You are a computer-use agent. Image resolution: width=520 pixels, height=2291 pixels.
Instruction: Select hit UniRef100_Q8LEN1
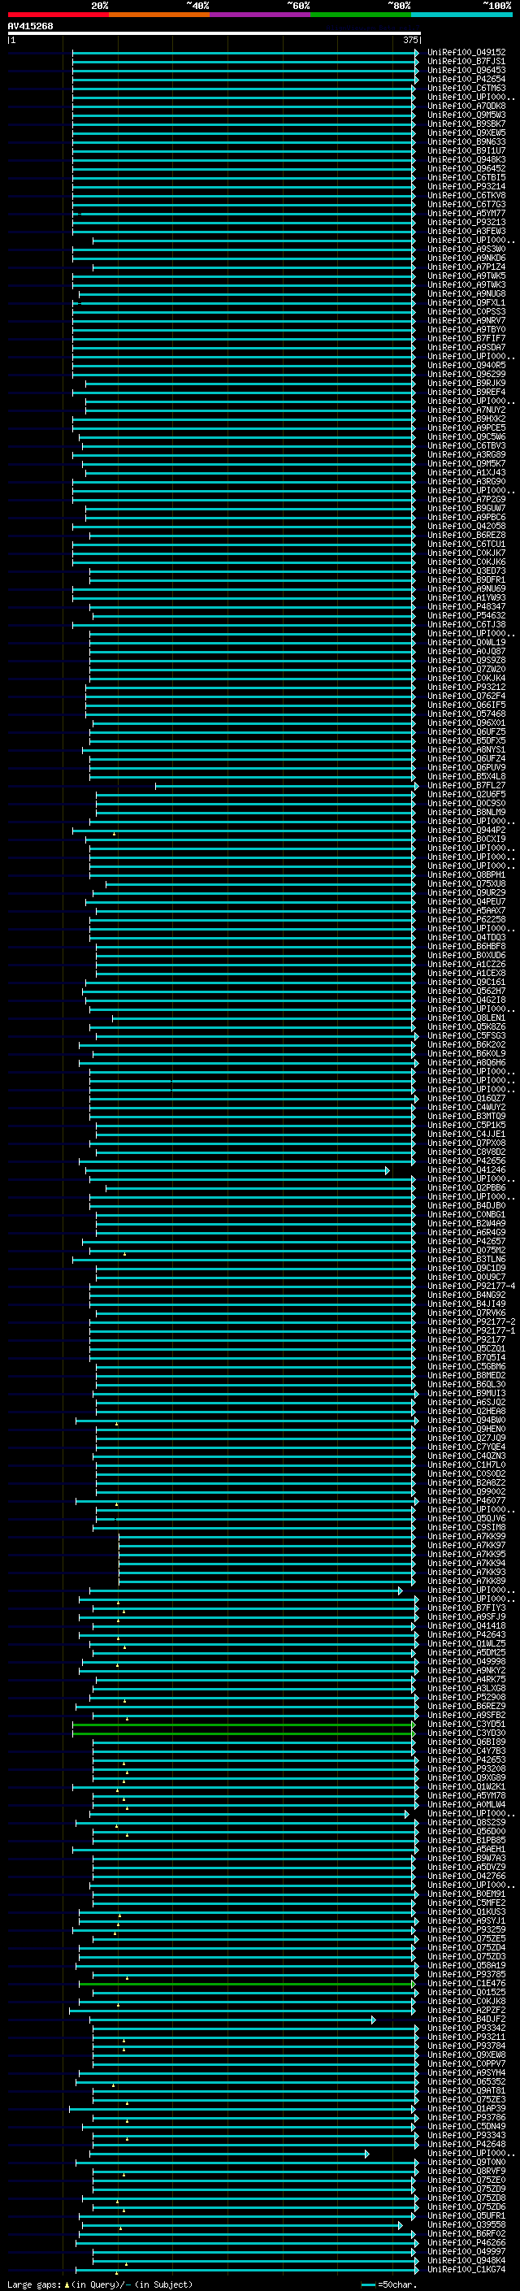[466, 1018]
